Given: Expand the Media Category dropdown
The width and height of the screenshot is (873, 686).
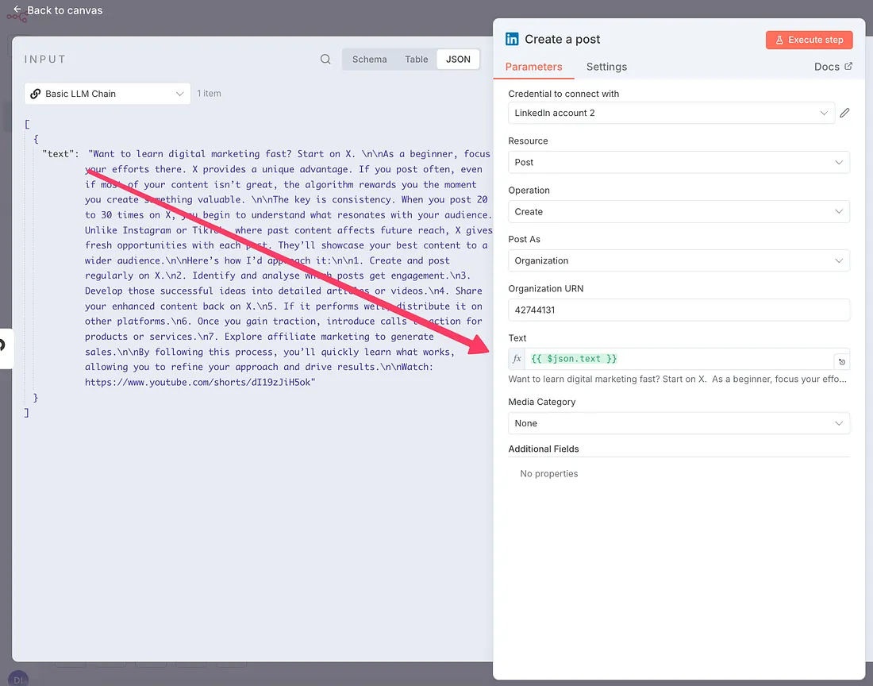Looking at the screenshot, I should point(679,424).
